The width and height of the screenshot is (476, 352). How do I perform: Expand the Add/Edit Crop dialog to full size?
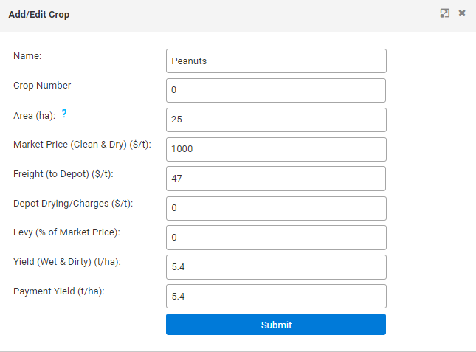(445, 13)
